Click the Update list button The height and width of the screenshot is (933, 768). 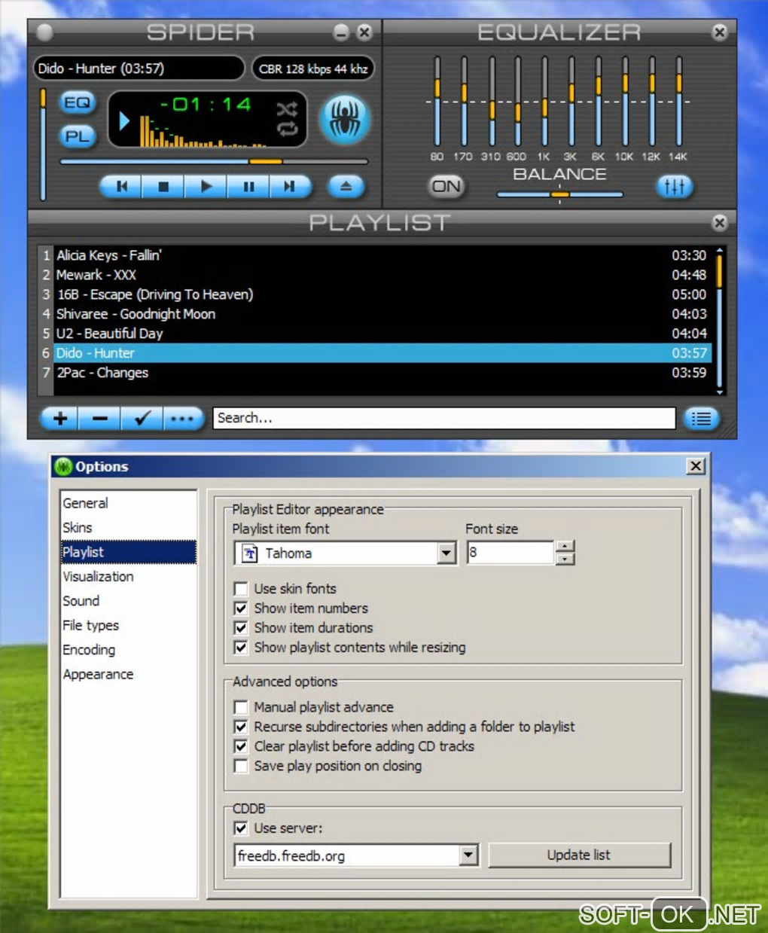coord(579,855)
